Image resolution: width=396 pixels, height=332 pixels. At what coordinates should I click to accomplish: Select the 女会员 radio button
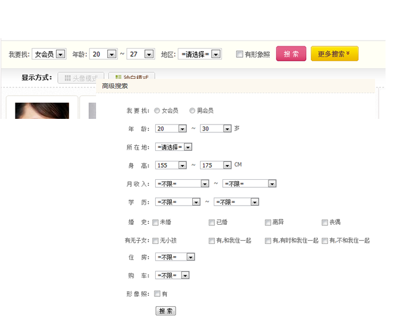(x=156, y=111)
